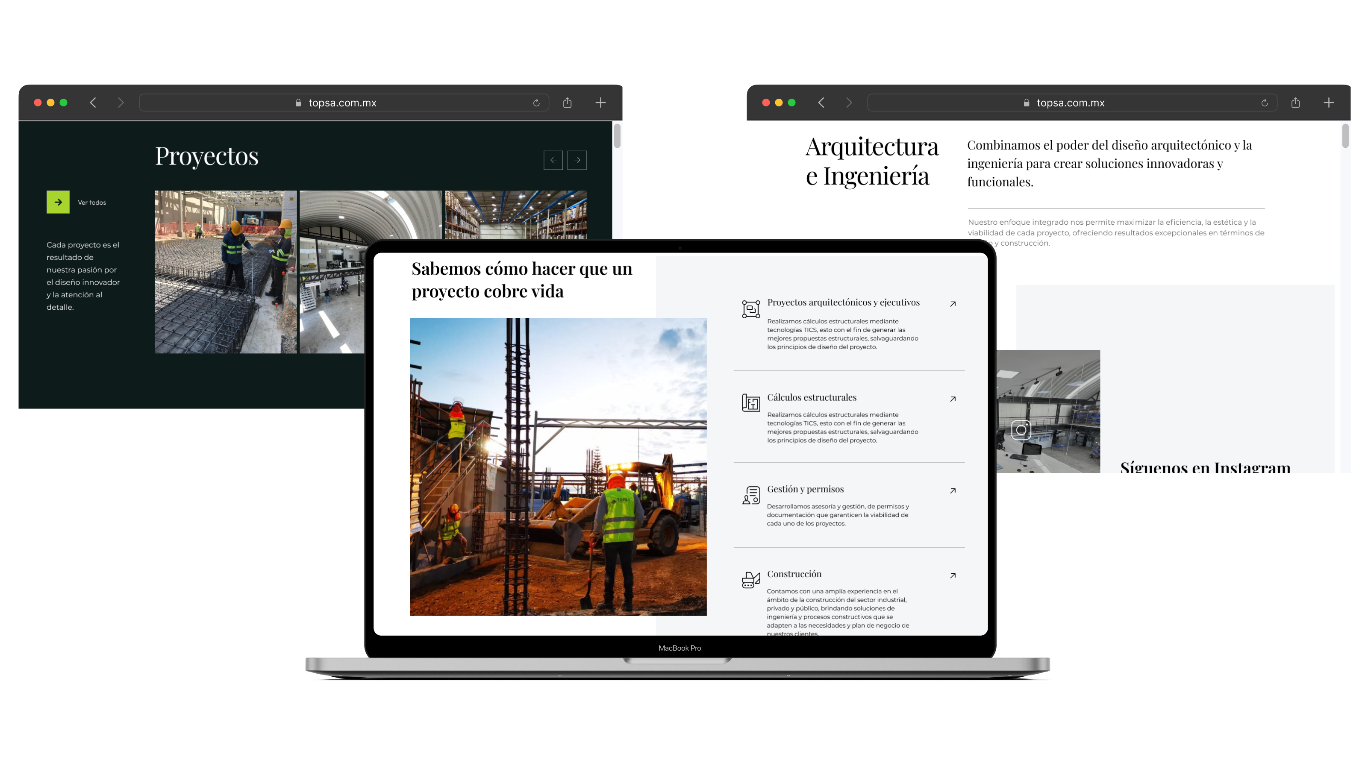Click the right browser address bar

pos(1071,103)
